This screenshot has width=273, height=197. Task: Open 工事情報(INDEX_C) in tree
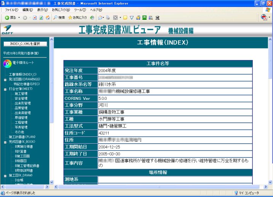[22, 74]
